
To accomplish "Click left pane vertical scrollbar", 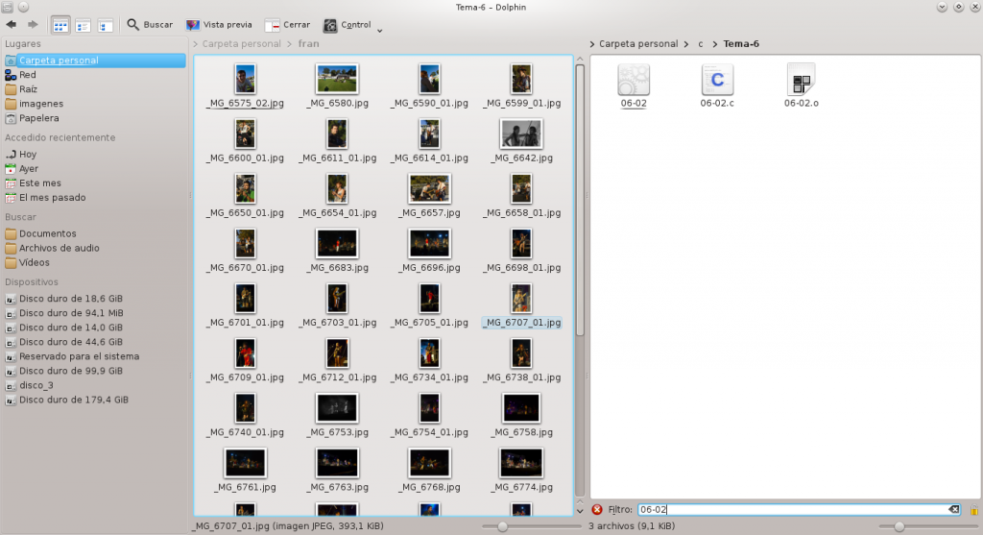I will 580,200.
